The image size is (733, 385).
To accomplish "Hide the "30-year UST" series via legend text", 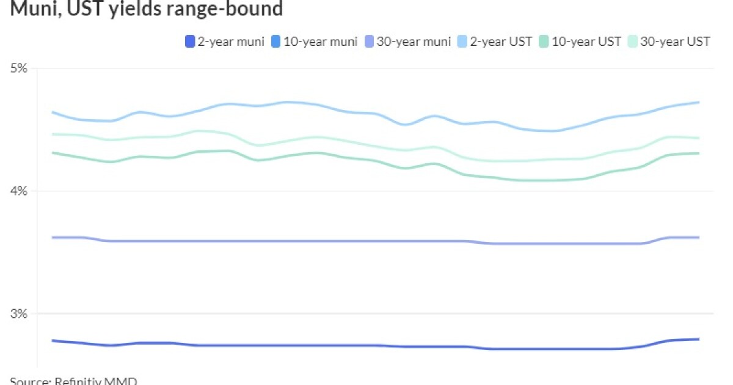I will pos(675,42).
